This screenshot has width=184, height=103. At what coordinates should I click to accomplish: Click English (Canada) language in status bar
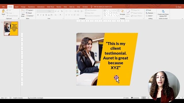tap(18, 98)
